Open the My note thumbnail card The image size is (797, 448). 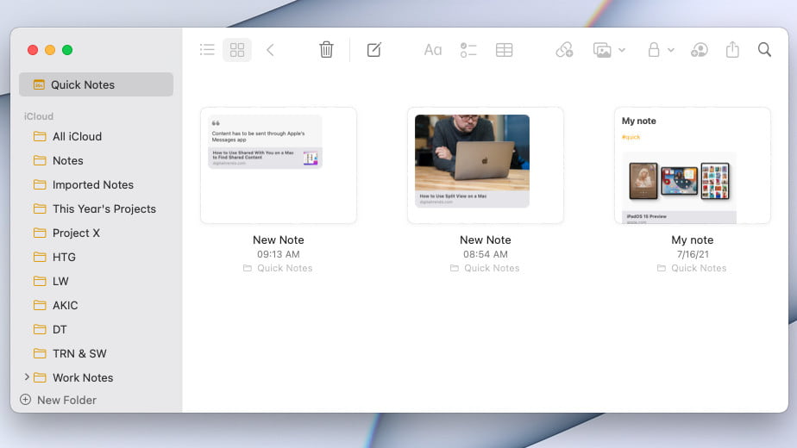(693, 165)
